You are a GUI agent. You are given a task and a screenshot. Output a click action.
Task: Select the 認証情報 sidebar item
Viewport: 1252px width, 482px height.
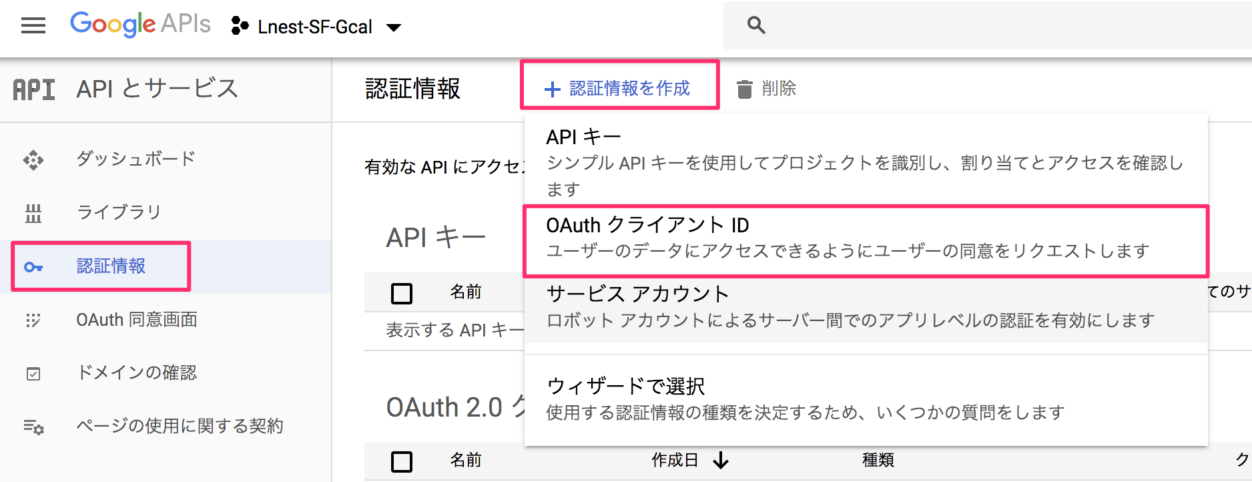(x=166, y=266)
